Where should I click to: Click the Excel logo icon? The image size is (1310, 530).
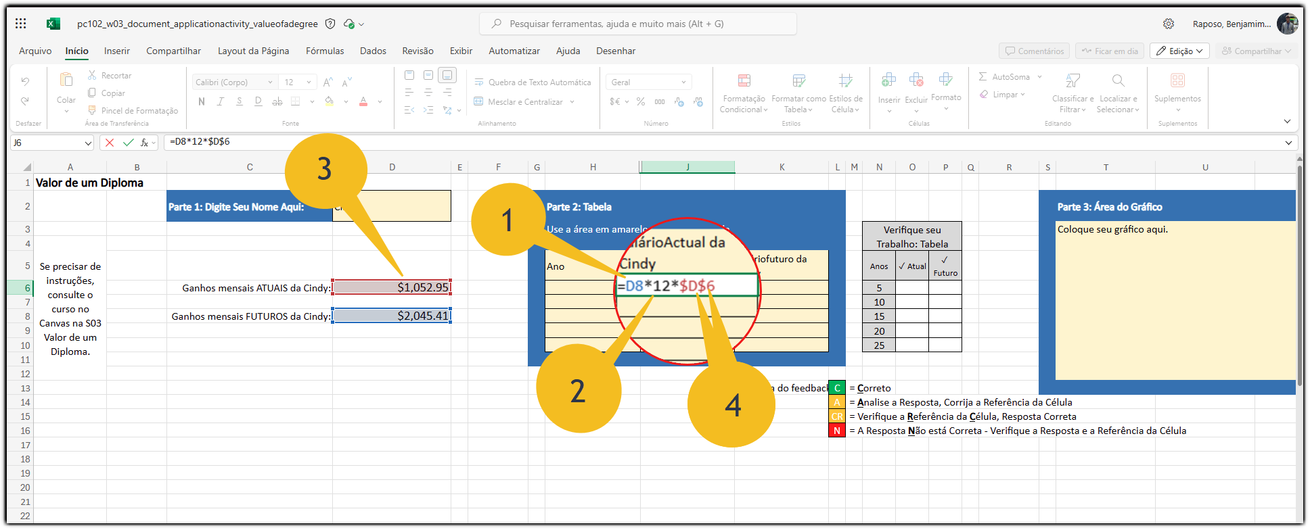tap(53, 24)
